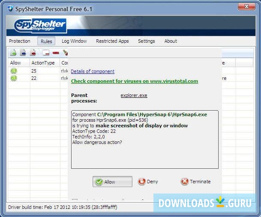The height and width of the screenshot is (217, 261).
Task: Click the Allow button in the alert
Action: tap(112, 182)
